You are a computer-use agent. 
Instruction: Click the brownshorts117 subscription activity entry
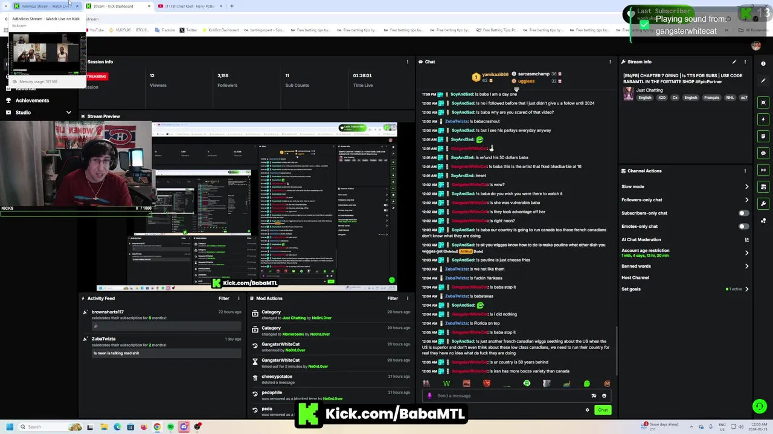point(162,319)
